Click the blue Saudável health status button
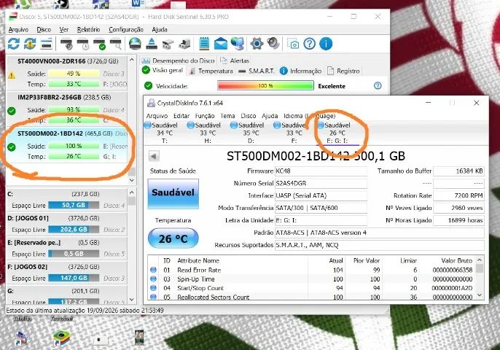Viewport: 500px width, 350px height. pos(173,193)
